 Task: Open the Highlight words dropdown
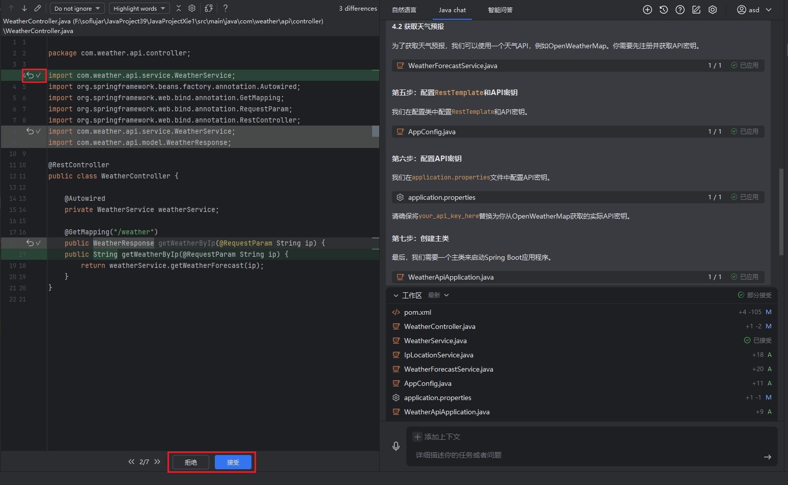tap(139, 8)
